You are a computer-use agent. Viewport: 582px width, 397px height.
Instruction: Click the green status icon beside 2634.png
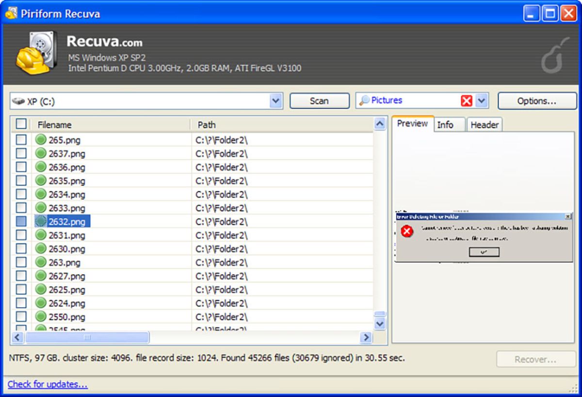(x=41, y=194)
